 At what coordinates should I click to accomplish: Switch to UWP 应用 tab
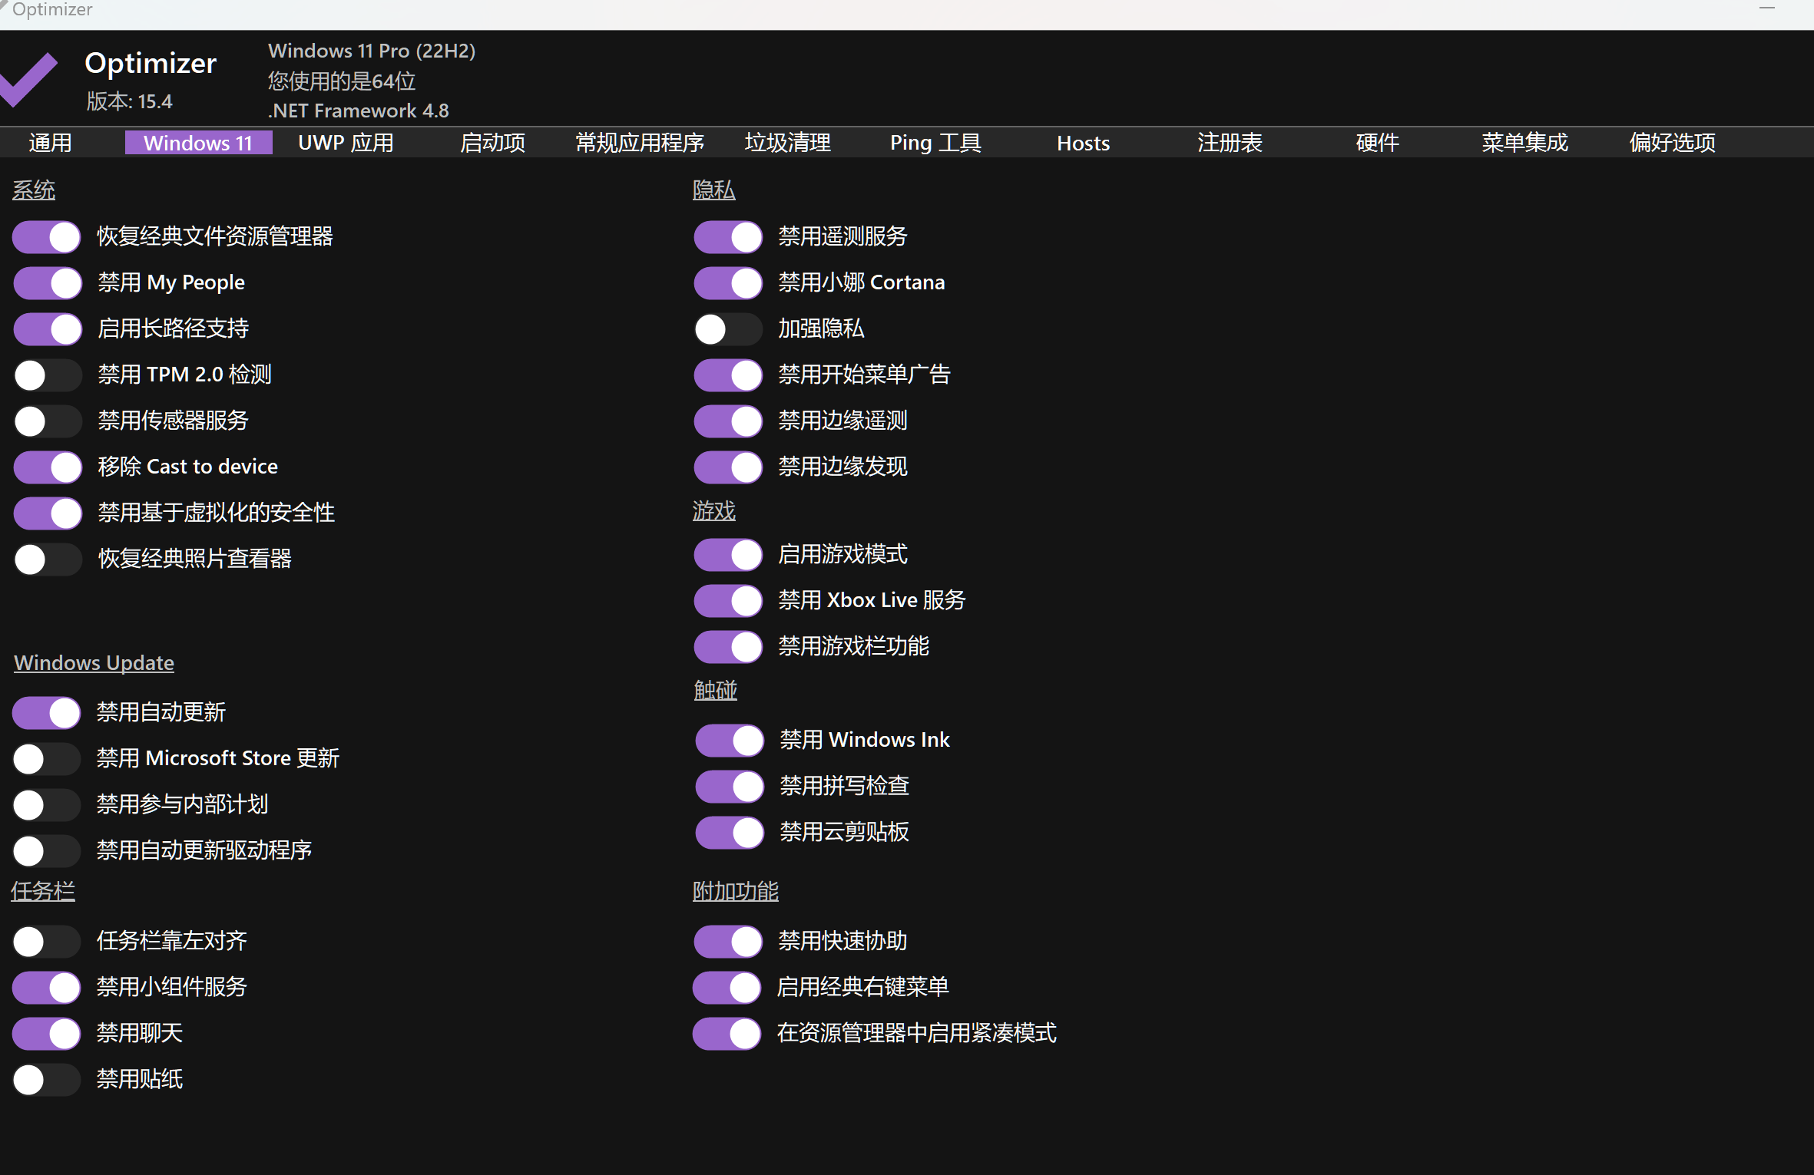346,143
